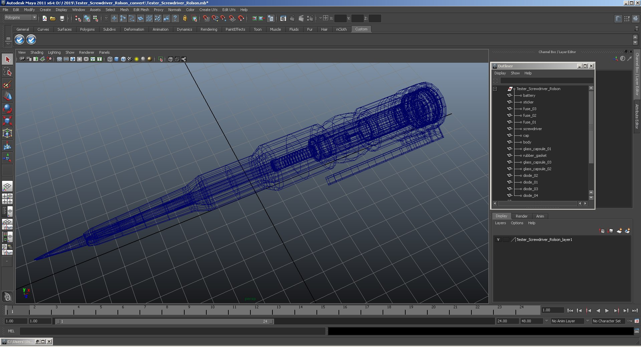
Task: Open the Polygons menu set dropdown
Action: (21, 17)
